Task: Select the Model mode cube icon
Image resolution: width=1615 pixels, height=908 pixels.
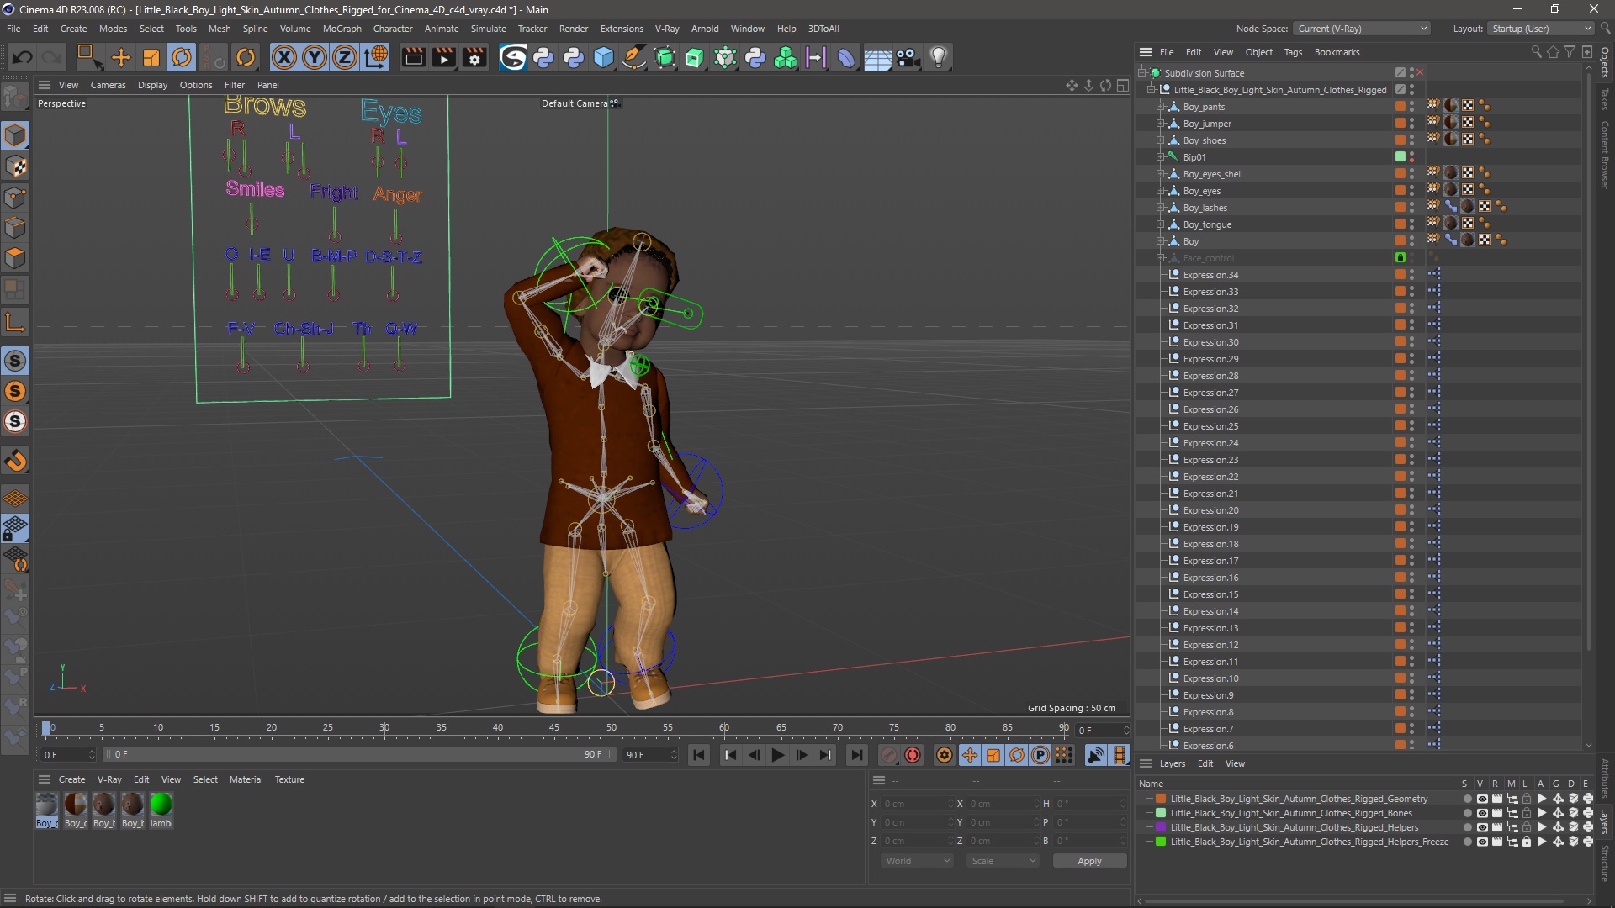Action: click(x=15, y=135)
